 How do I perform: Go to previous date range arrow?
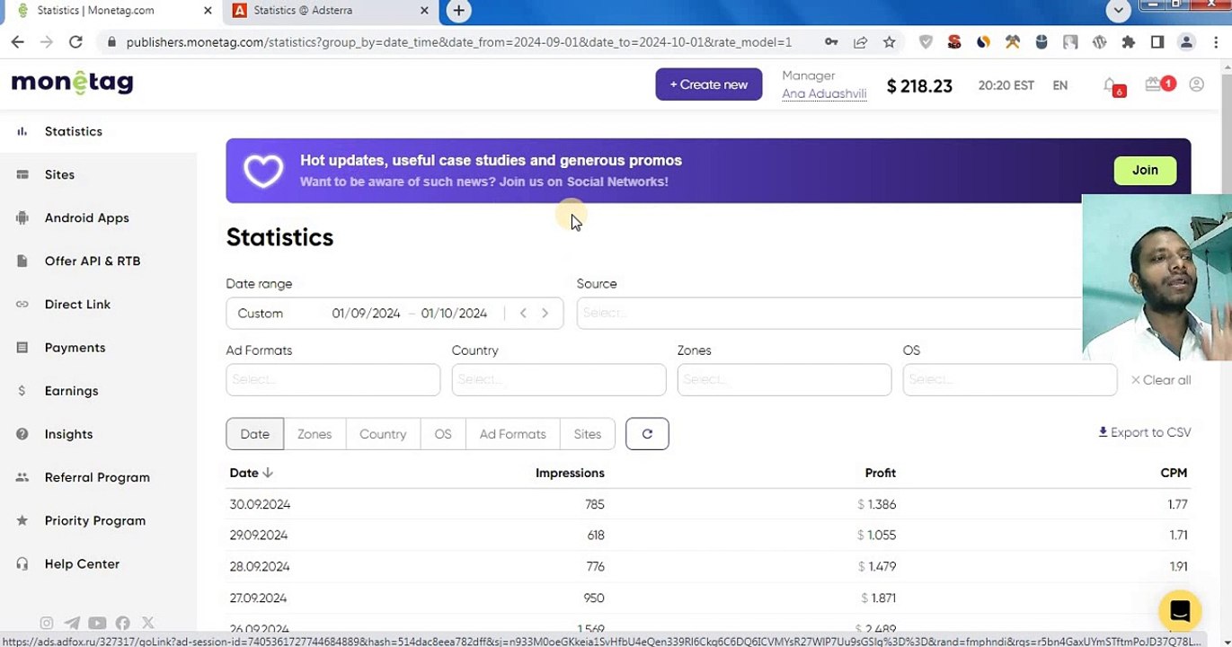(523, 314)
